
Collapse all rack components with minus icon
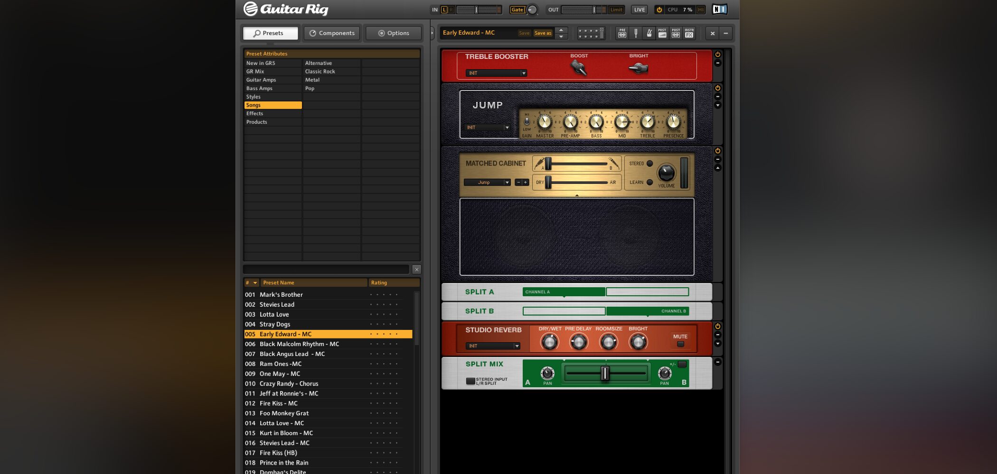(x=725, y=33)
